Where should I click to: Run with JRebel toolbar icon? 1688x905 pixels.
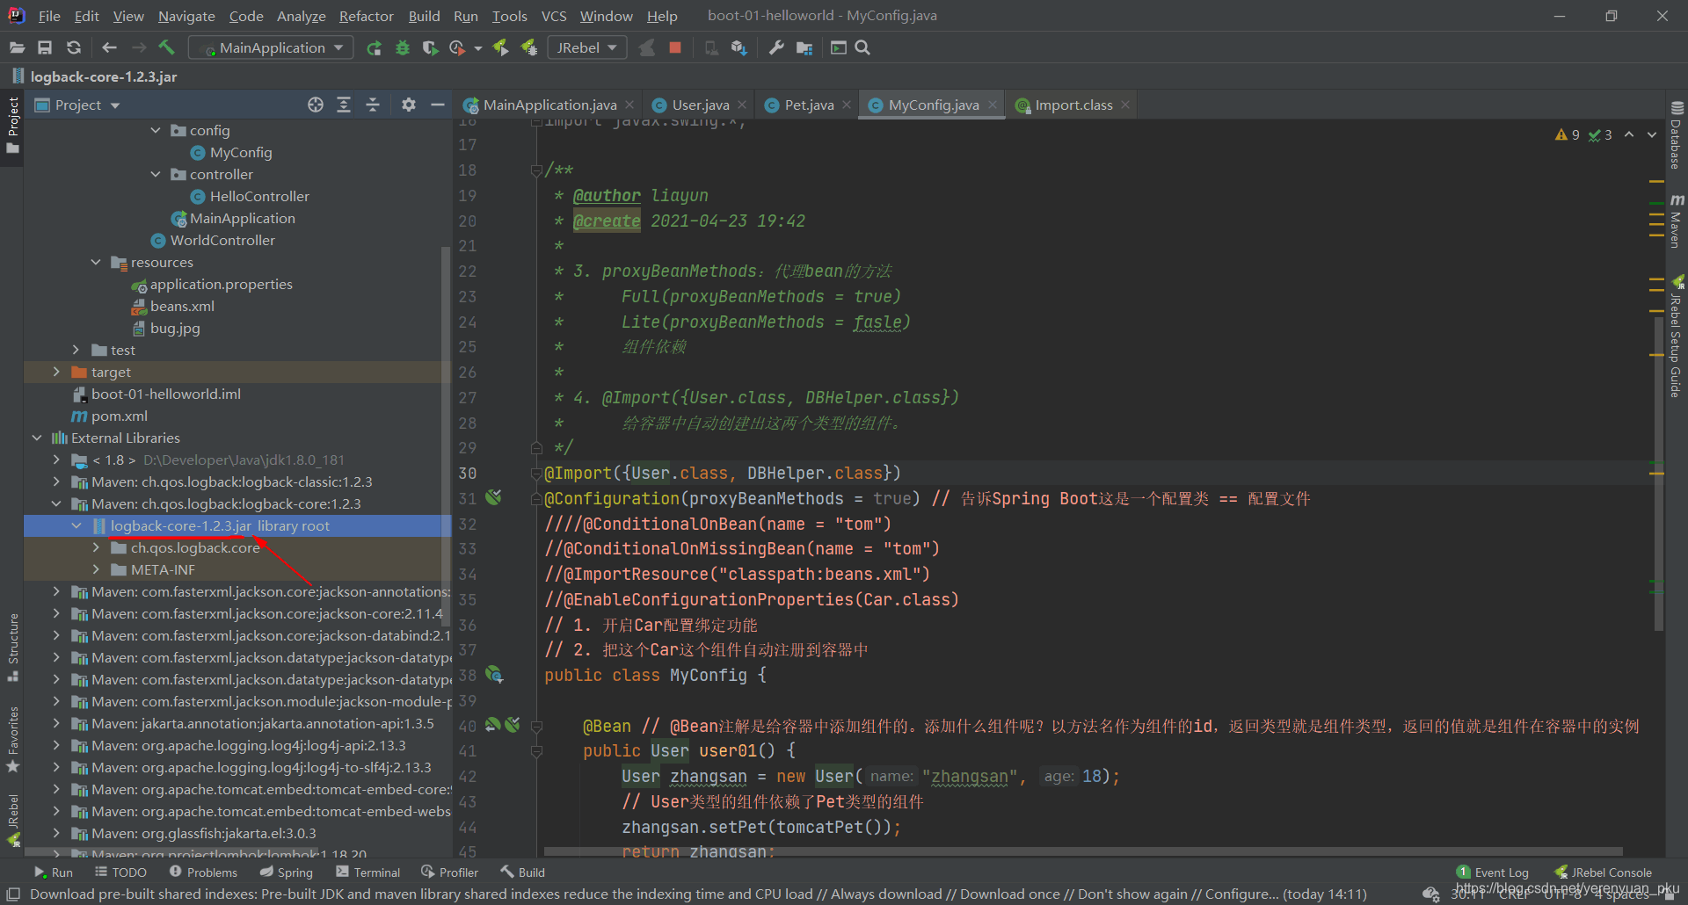[500, 47]
